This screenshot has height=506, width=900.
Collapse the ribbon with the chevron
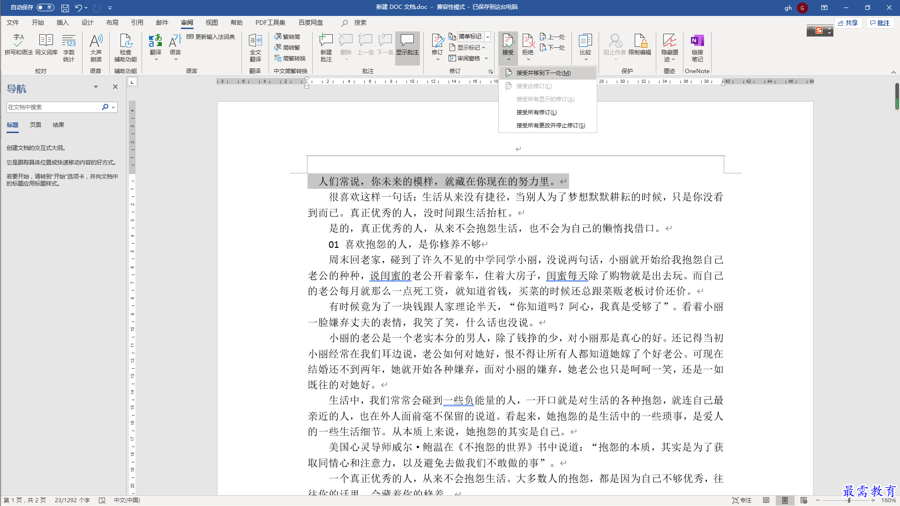point(894,72)
